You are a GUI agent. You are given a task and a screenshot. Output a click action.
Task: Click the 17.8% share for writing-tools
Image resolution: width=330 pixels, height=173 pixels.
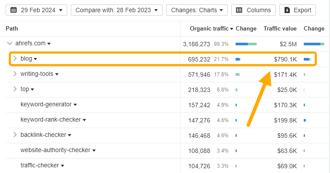221,75
